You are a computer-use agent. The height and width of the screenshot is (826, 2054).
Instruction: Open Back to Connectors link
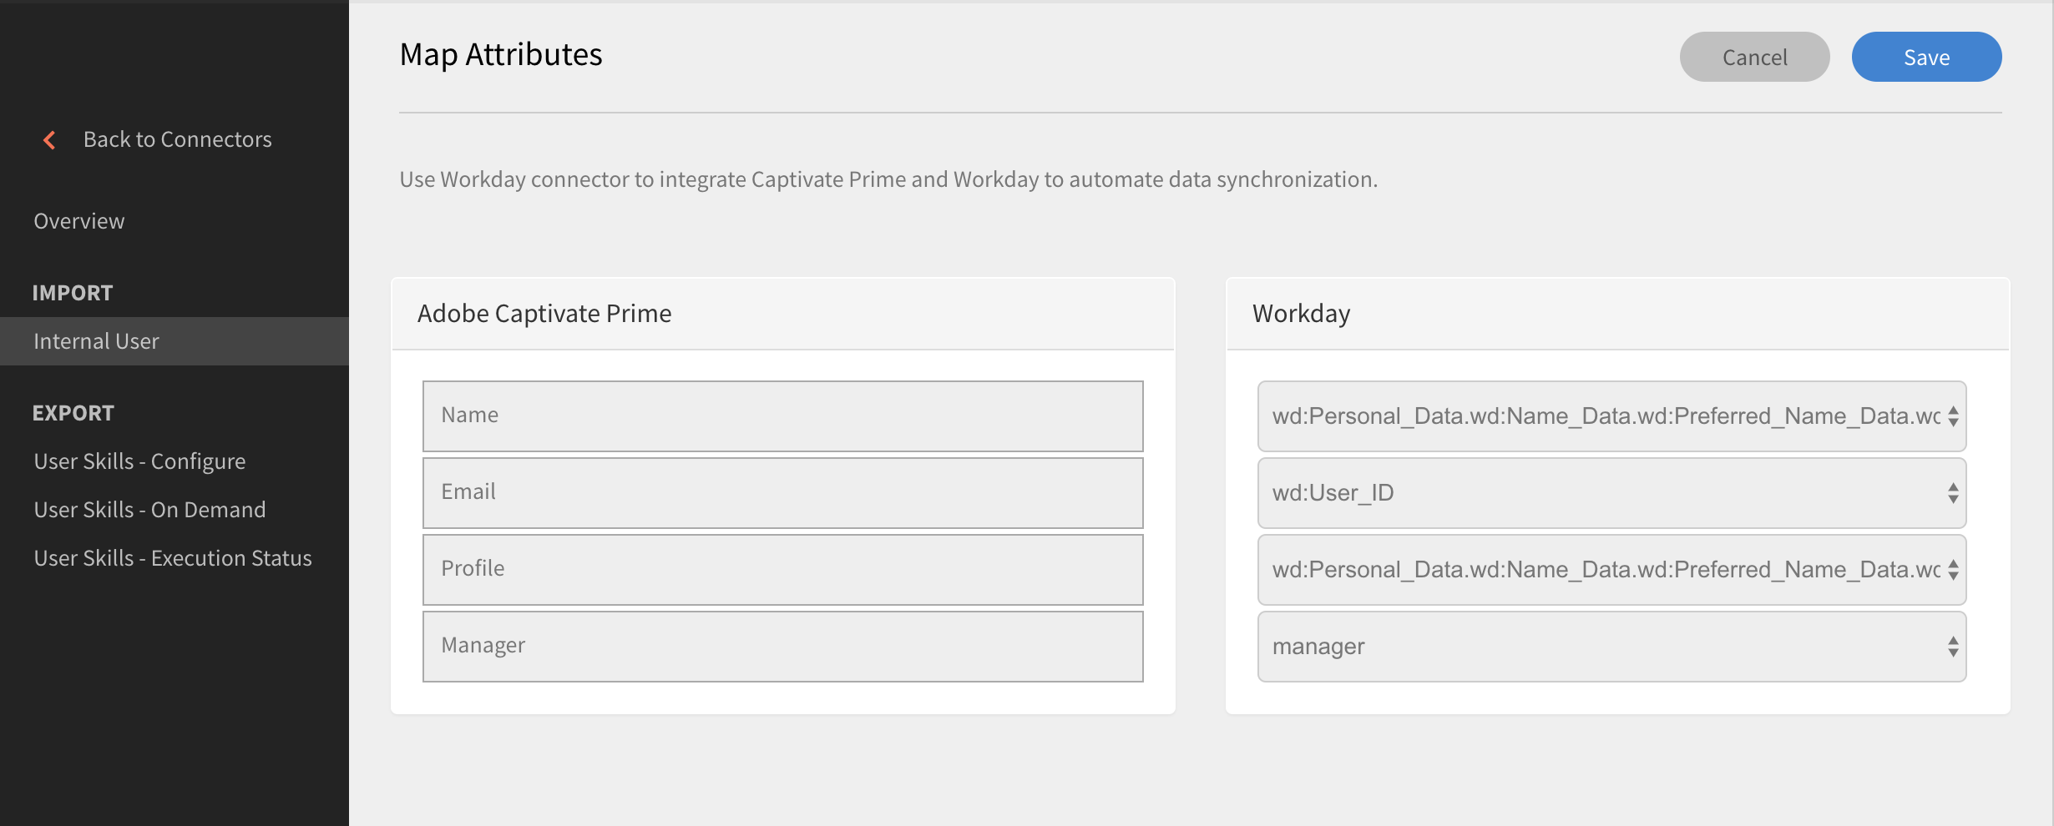(x=177, y=139)
